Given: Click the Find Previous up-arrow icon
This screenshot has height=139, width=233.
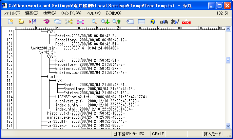Looking at the screenshot, I should click(x=117, y=22).
